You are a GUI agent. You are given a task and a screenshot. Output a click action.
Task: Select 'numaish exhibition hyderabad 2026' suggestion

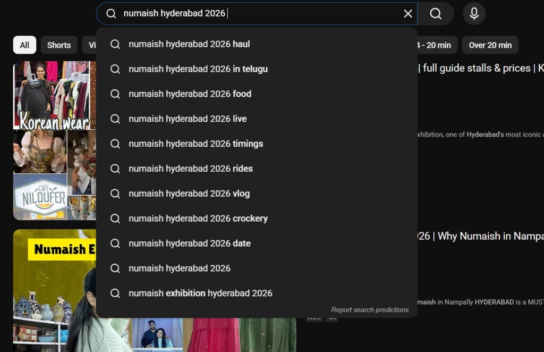coord(200,294)
